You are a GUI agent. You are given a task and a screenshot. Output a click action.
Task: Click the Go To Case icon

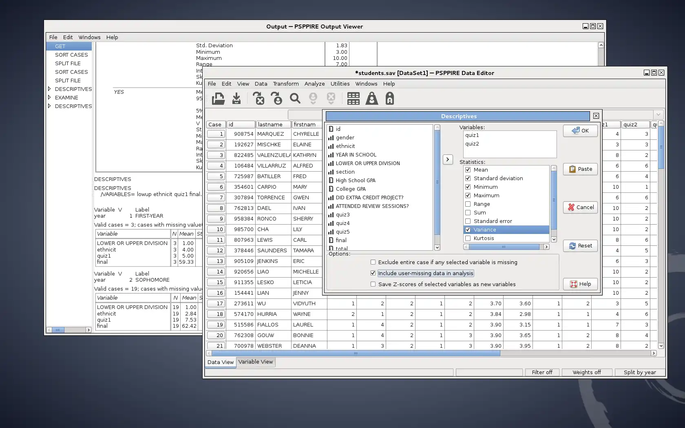click(x=277, y=99)
